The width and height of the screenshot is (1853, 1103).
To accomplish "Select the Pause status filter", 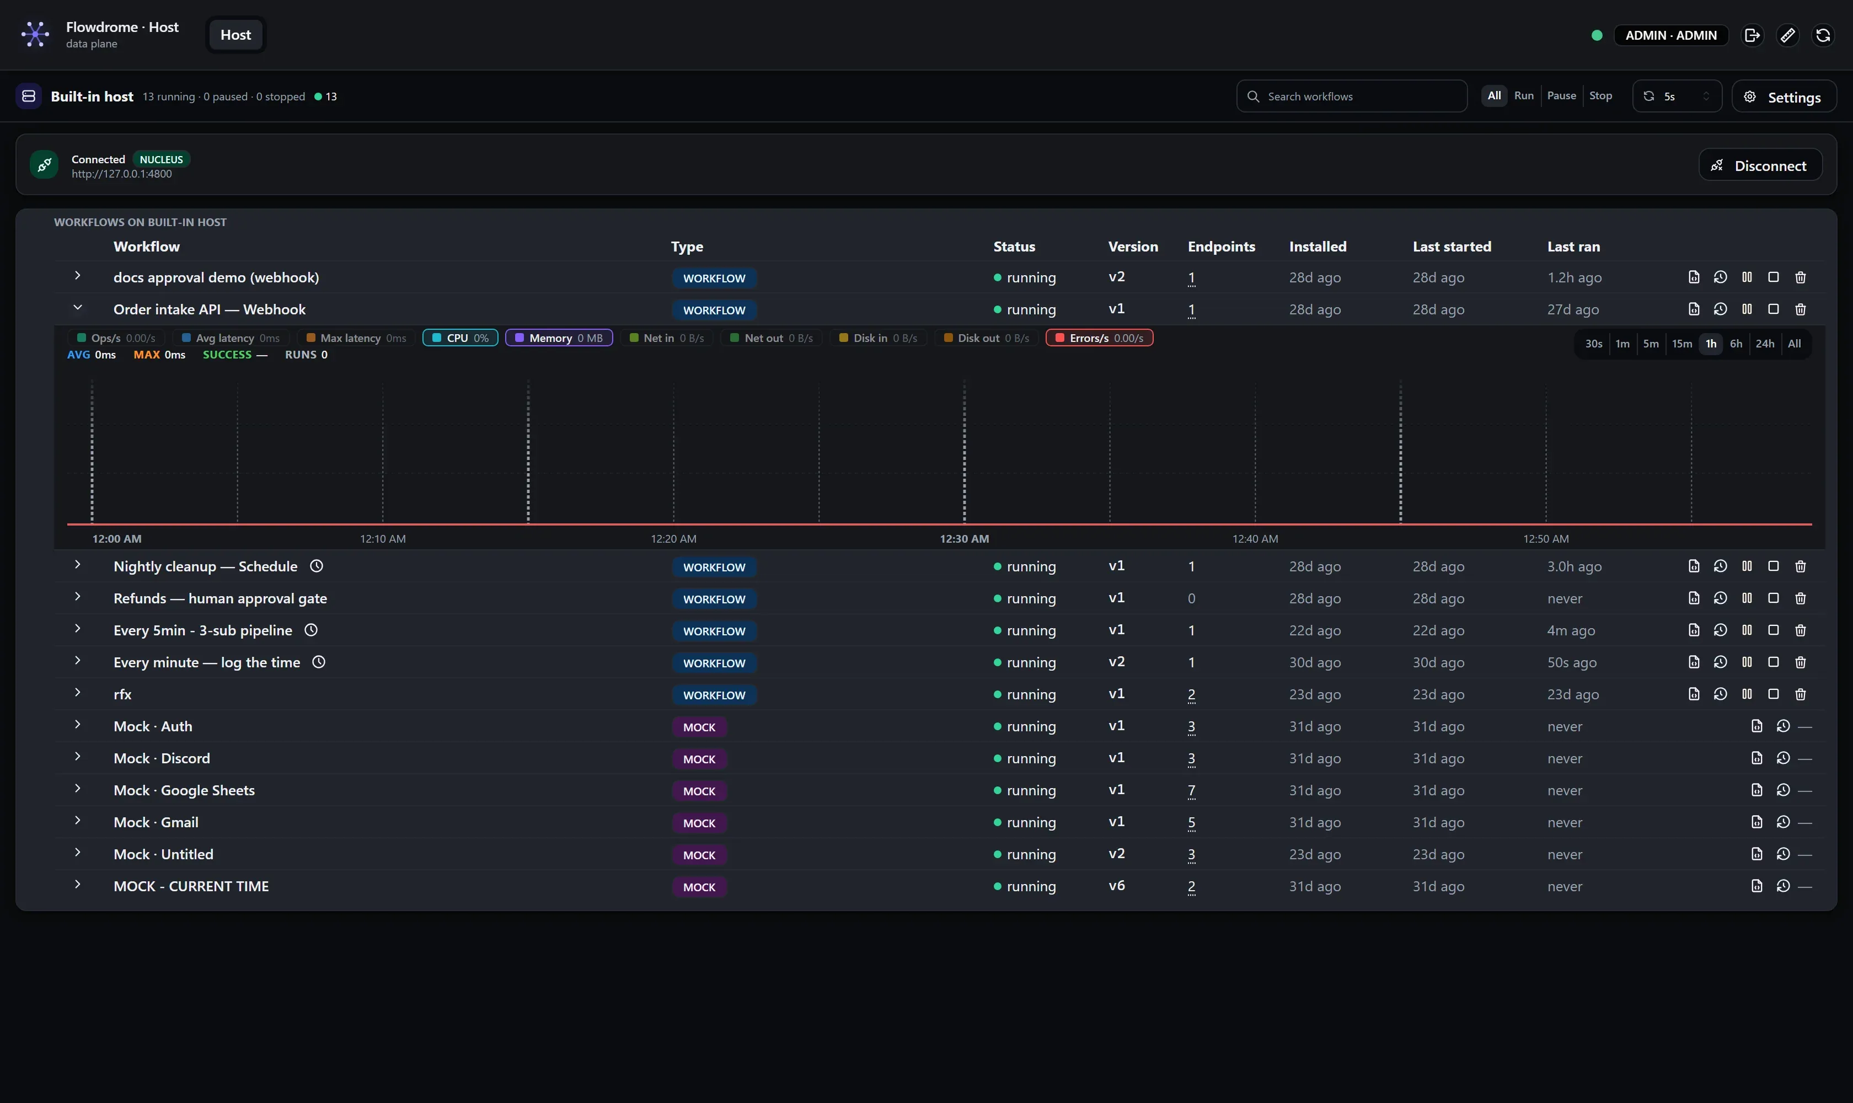I will pos(1562,96).
